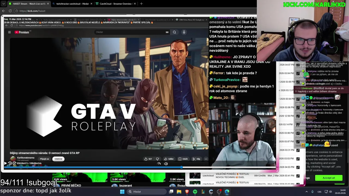
Task: Open Microsoft Edge from taskbar
Action: tap(227, 192)
